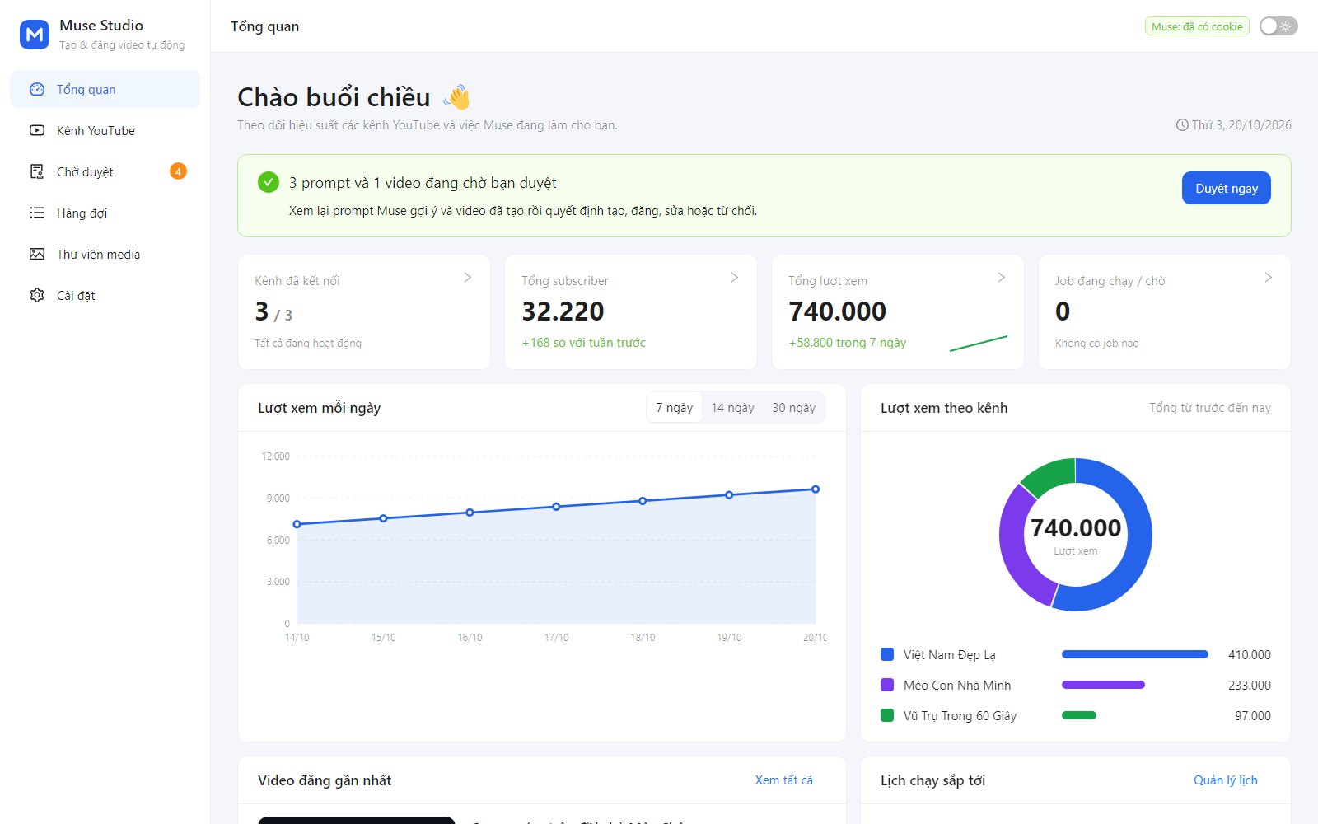Screen dimensions: 1318x824
Task: Open the Thư viện media image icon
Action: pyautogui.click(x=37, y=254)
